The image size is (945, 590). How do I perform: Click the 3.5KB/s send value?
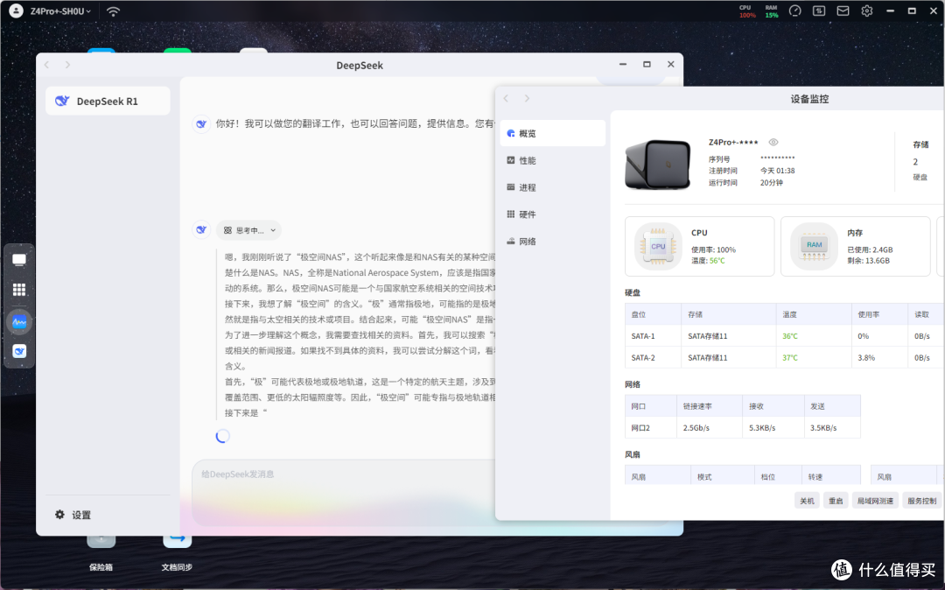(x=823, y=428)
